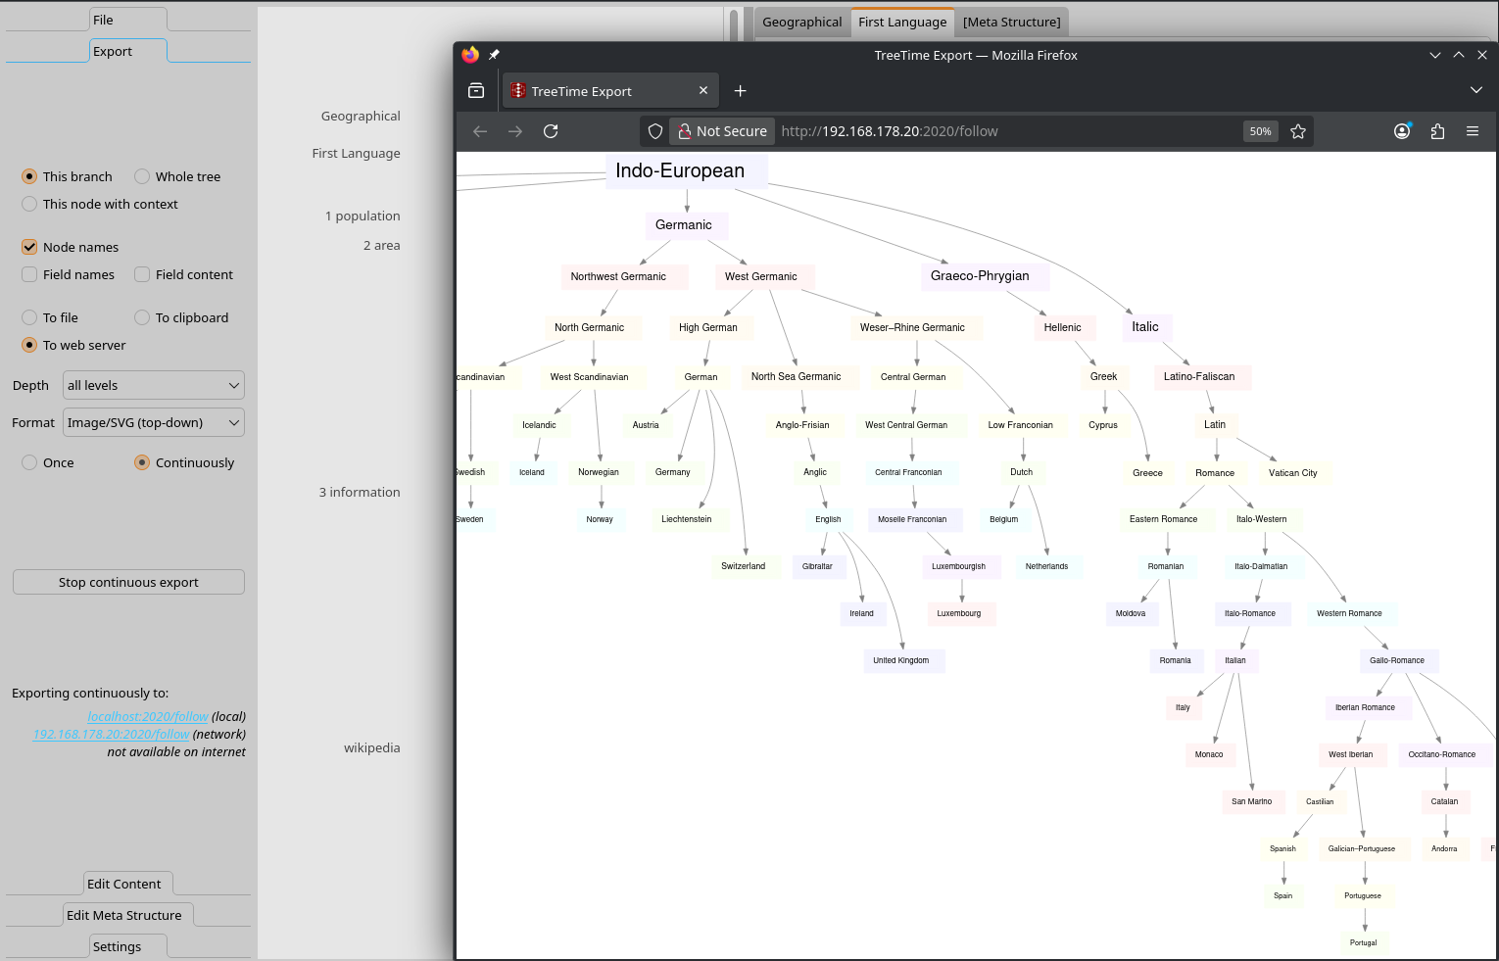This screenshot has width=1499, height=961.
Task: Open the Firefox recent browsing view icon
Action: coord(476,91)
